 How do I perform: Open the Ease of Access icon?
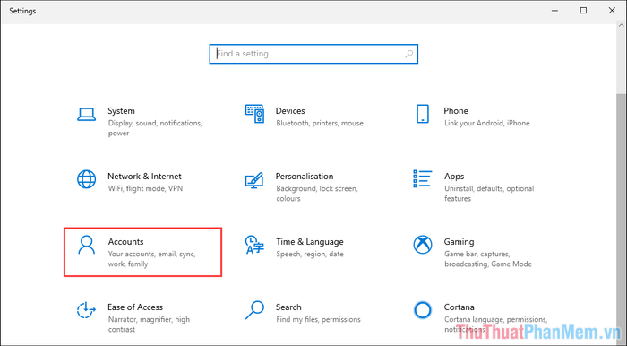(86, 310)
